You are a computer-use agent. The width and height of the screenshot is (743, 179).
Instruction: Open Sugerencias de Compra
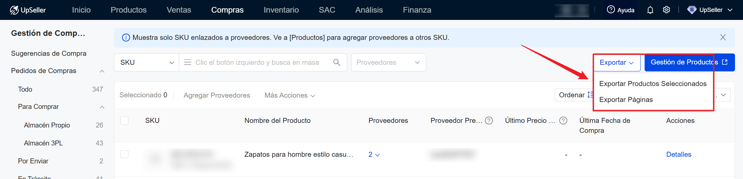point(49,53)
